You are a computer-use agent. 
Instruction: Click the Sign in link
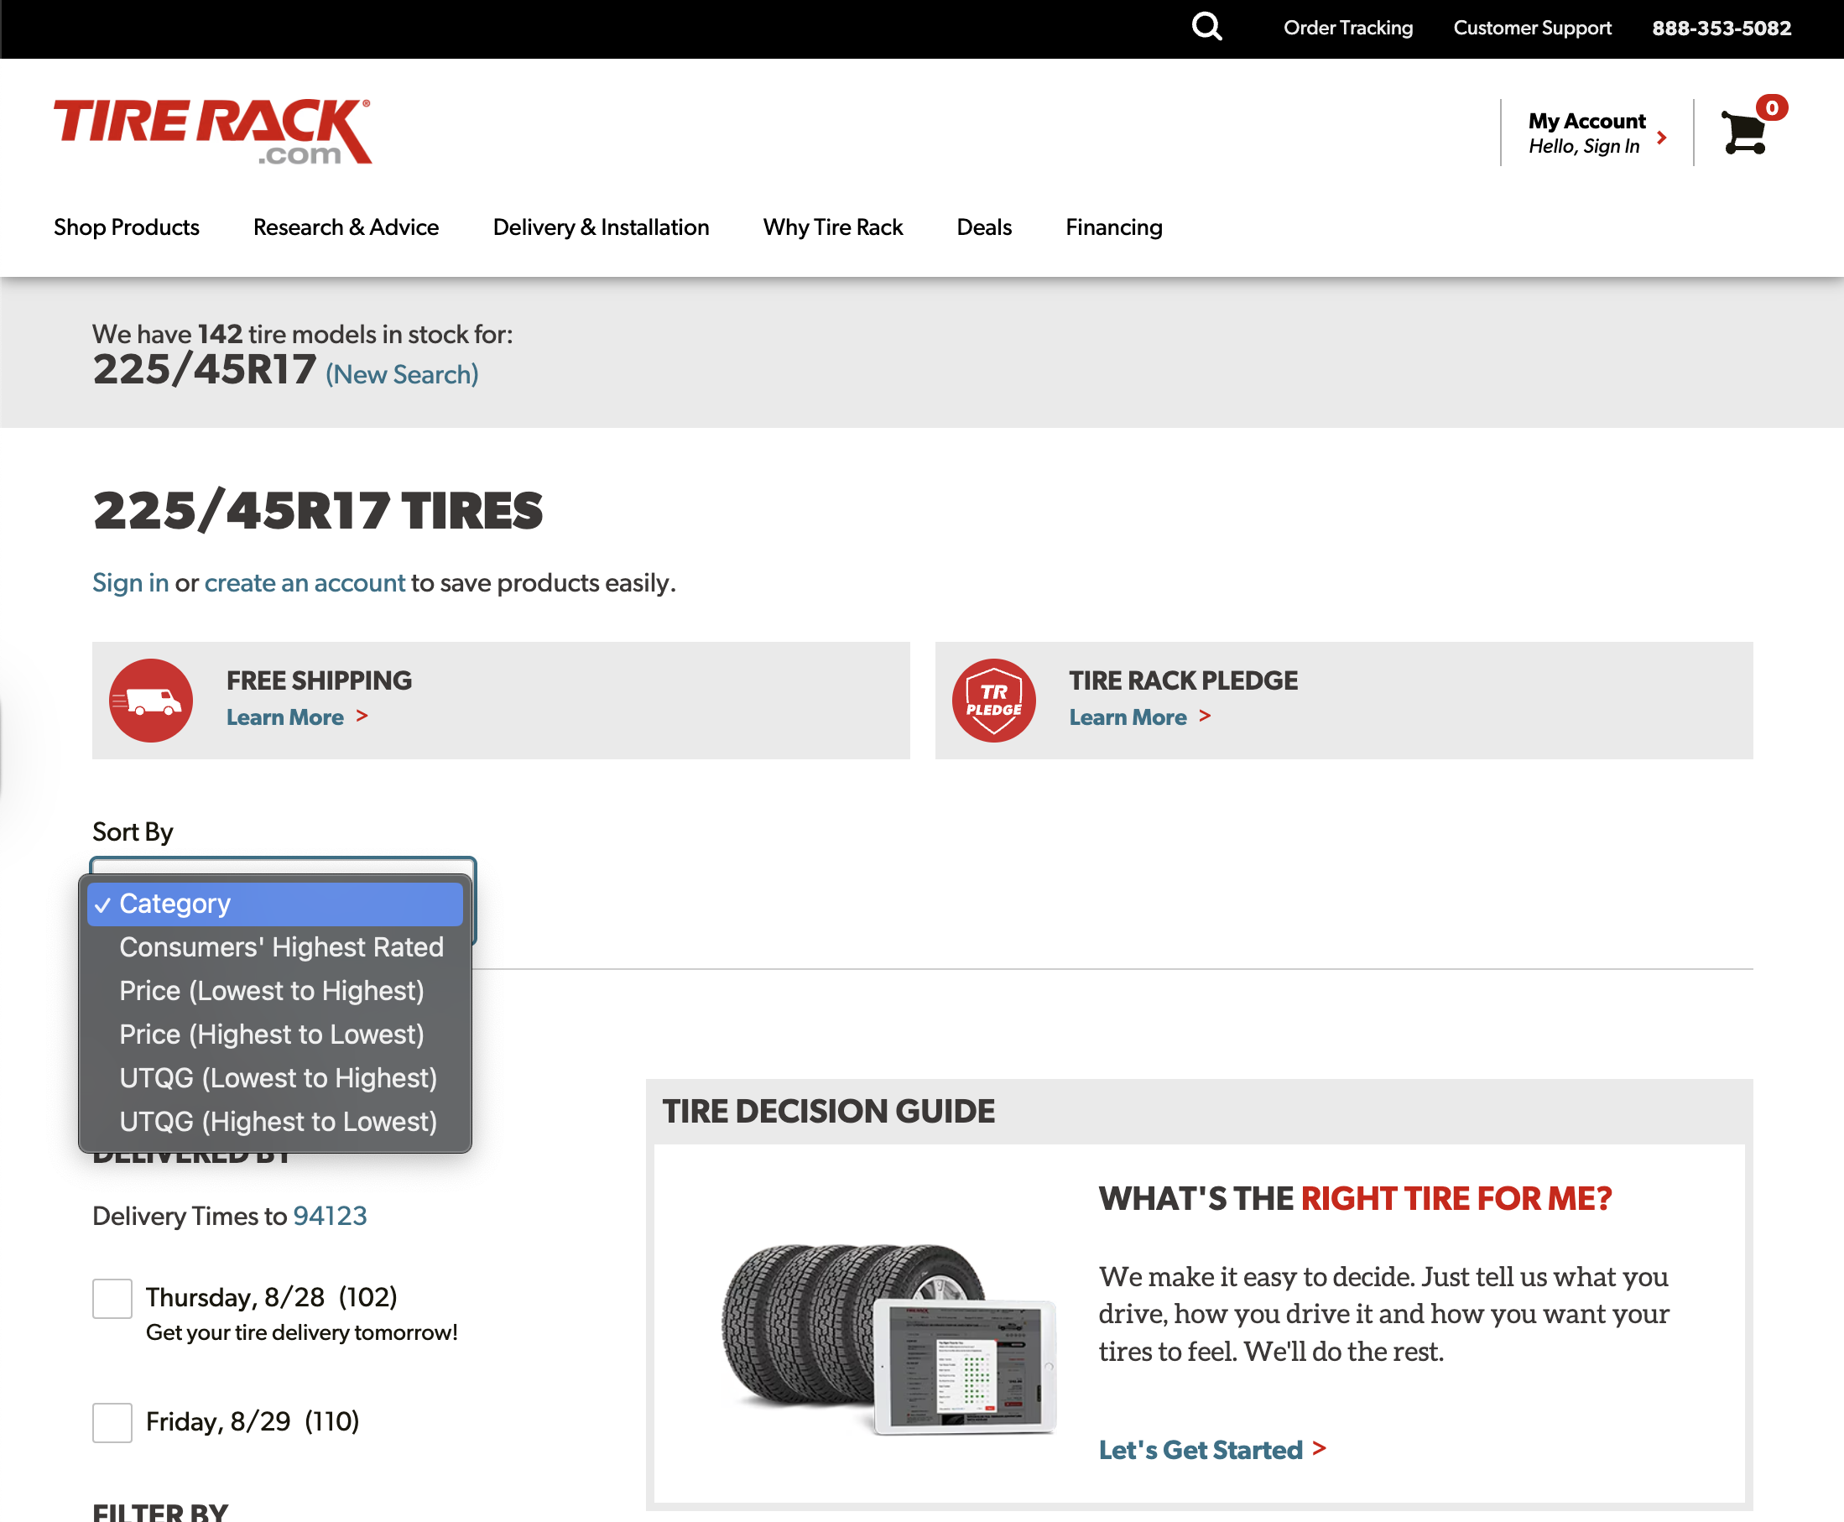pos(130,582)
